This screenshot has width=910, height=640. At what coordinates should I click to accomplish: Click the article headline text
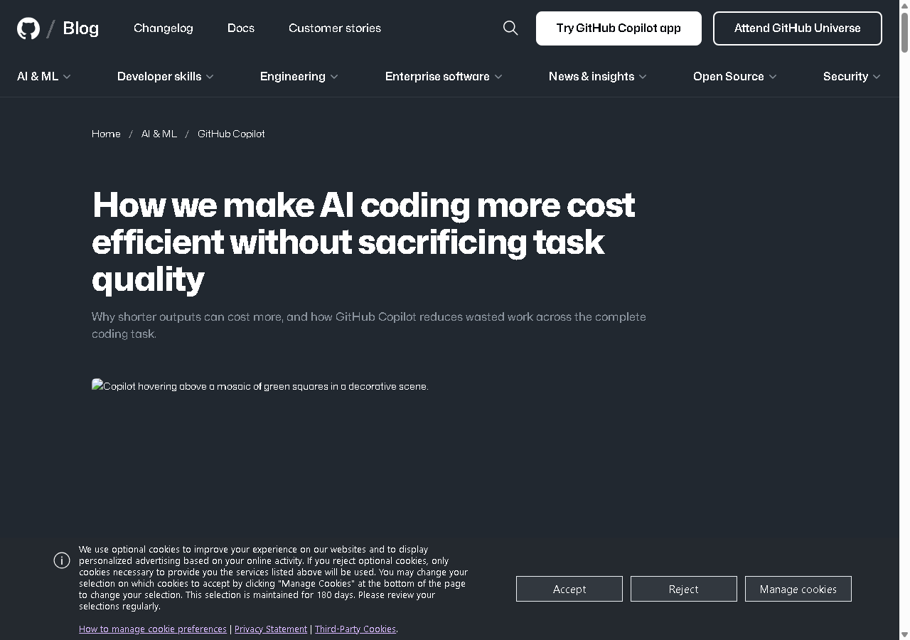click(x=363, y=242)
